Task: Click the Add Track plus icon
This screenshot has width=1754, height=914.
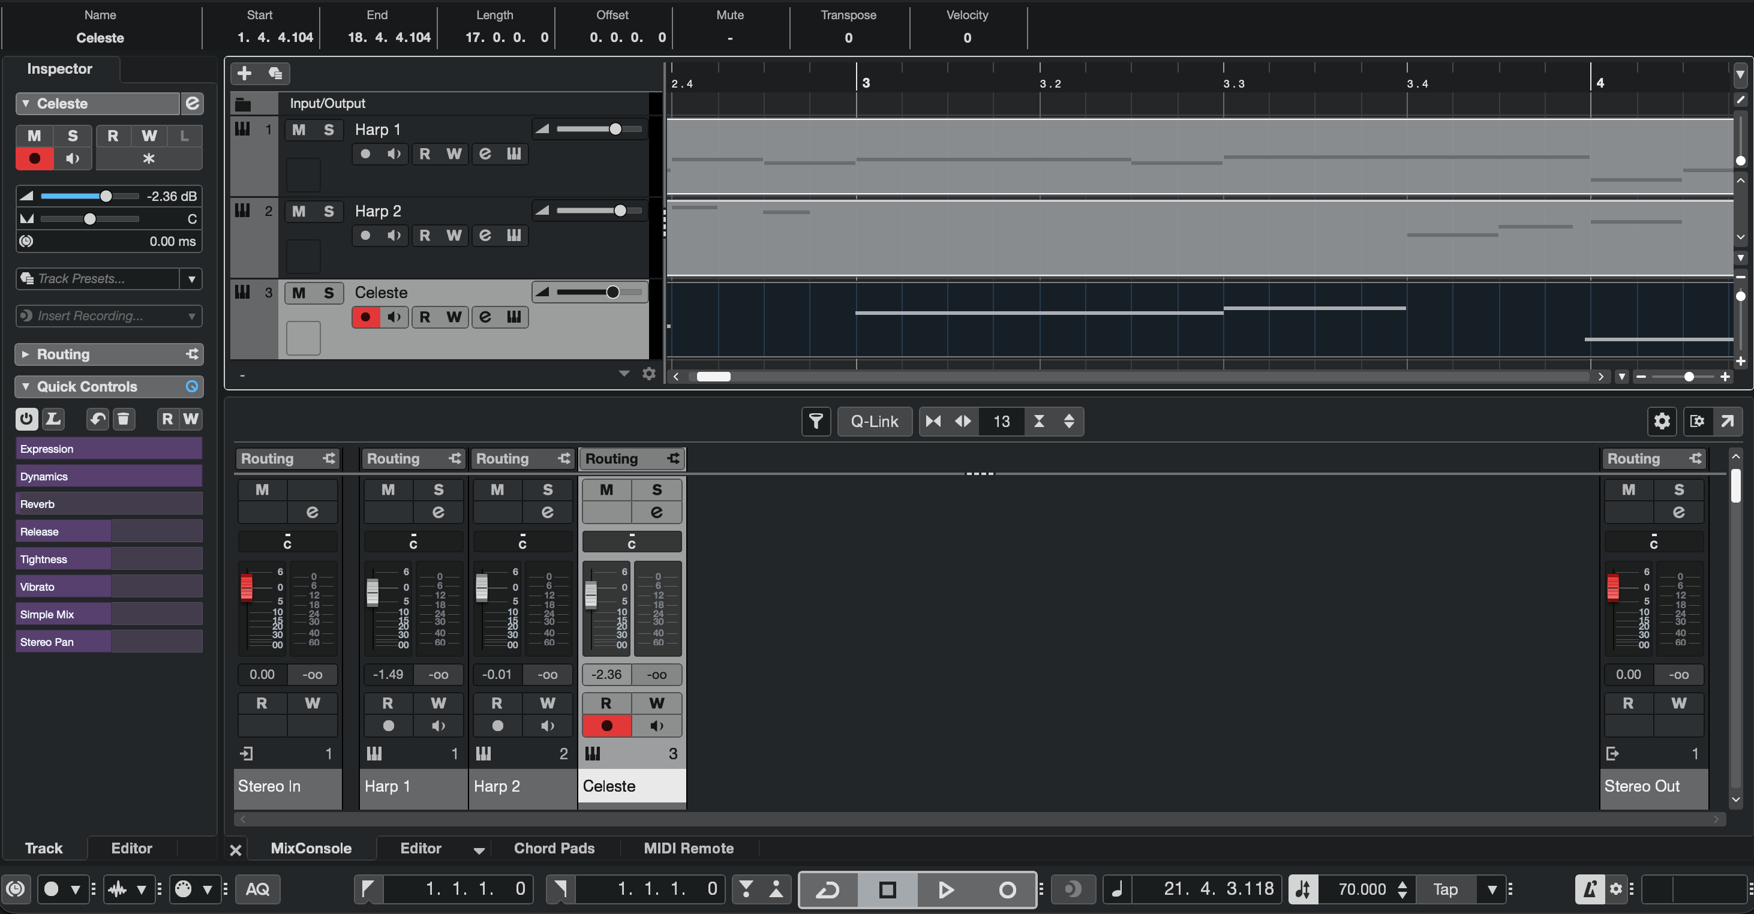Action: (244, 73)
